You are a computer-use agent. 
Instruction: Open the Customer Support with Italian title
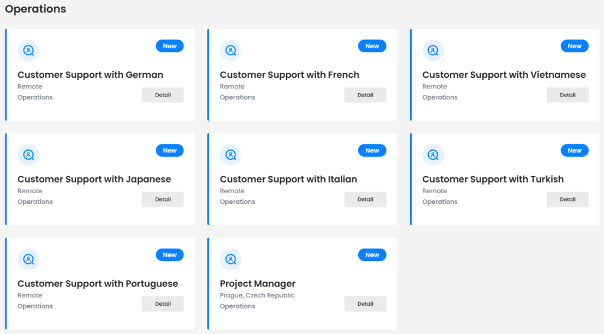click(x=288, y=179)
